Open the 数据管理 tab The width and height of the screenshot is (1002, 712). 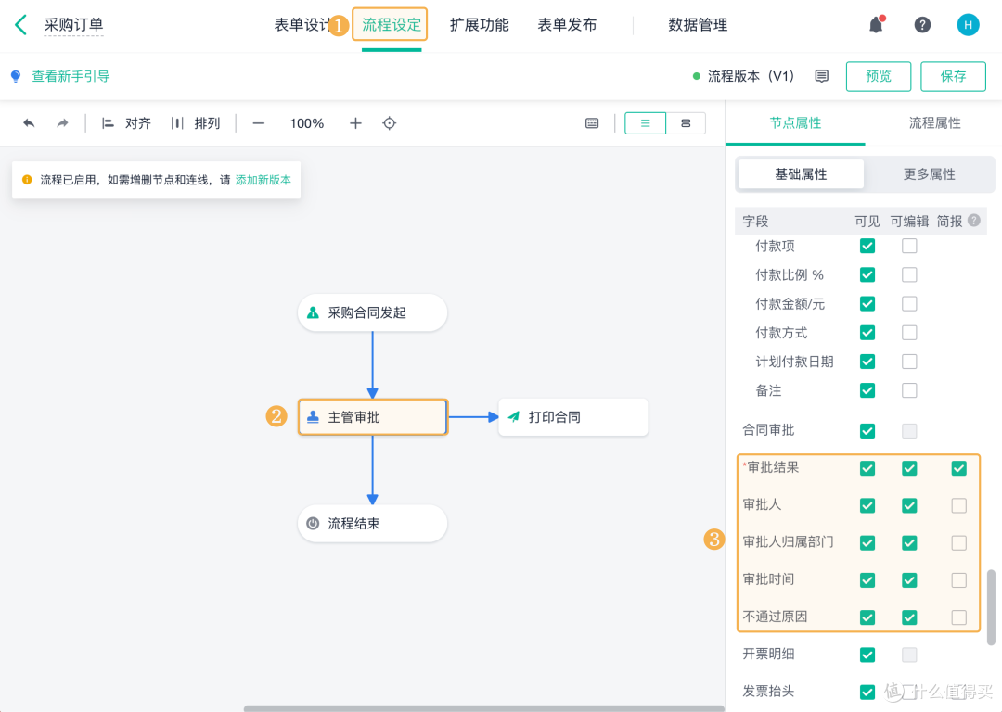coord(698,25)
